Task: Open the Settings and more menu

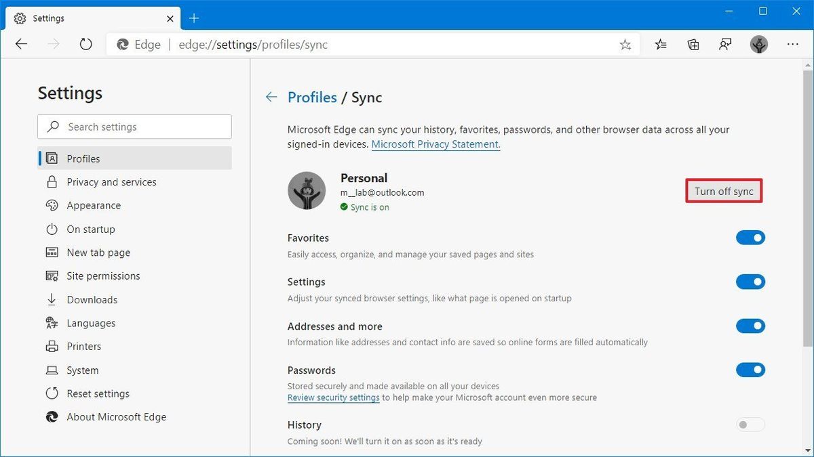Action: [792, 43]
